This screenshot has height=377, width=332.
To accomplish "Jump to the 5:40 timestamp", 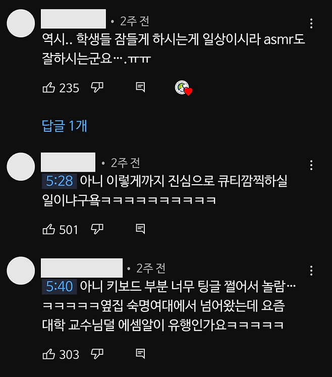I will [60, 287].
